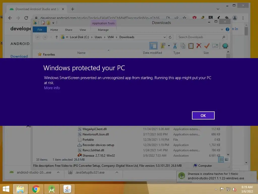Select the Portable file
Image resolution: width=258 pixels, height=194 pixels.
click(x=88, y=139)
